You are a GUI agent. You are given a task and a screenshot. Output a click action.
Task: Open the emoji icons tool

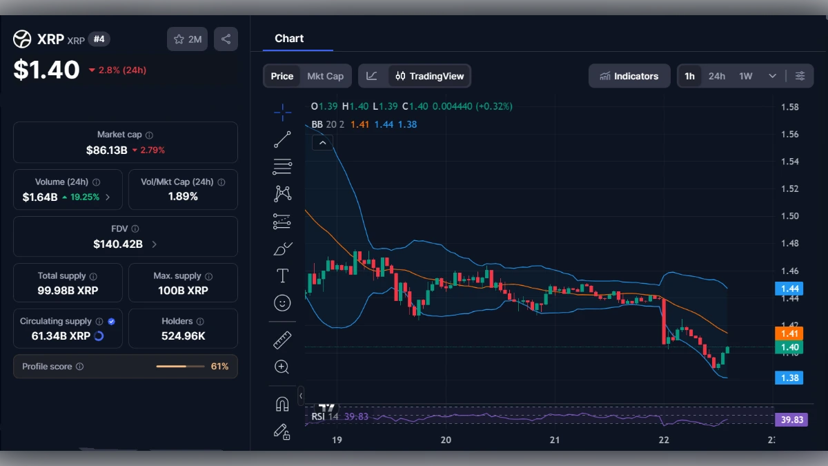(x=282, y=302)
